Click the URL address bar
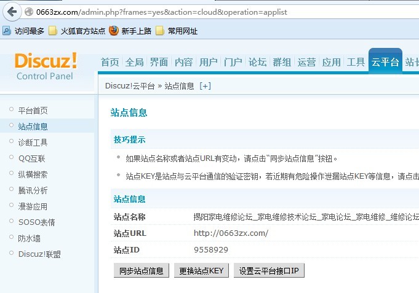This screenshot has width=419, height=293. pos(219,12)
